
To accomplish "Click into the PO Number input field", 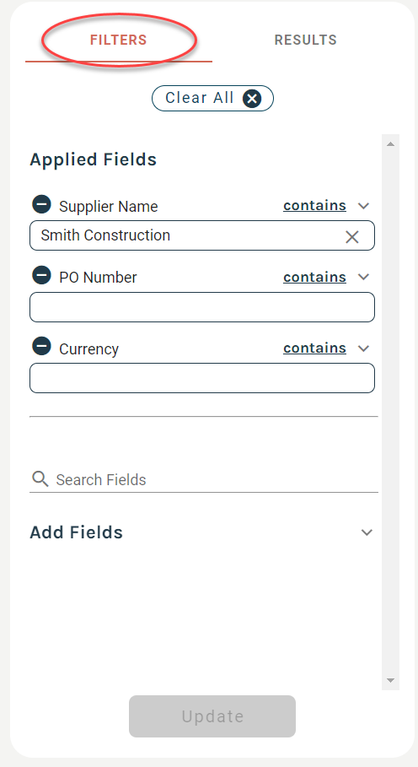I will [x=202, y=307].
